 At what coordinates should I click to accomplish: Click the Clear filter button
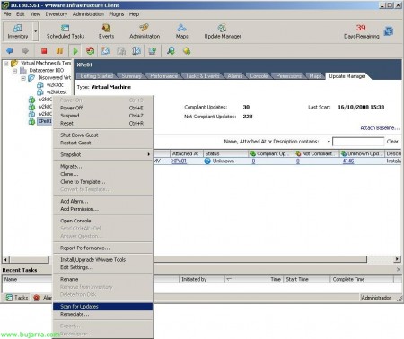(x=392, y=142)
